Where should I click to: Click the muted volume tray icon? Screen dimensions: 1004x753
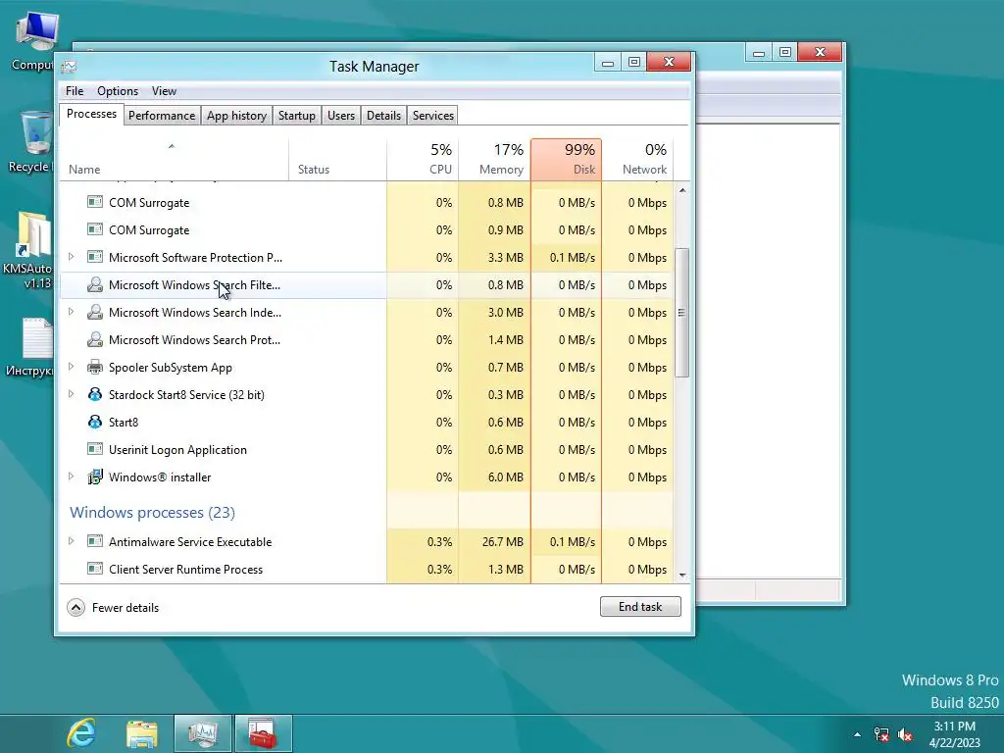tap(905, 734)
